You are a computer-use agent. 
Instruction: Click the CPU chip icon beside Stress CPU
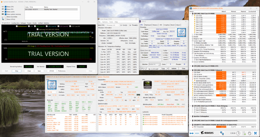(x=3, y=7)
